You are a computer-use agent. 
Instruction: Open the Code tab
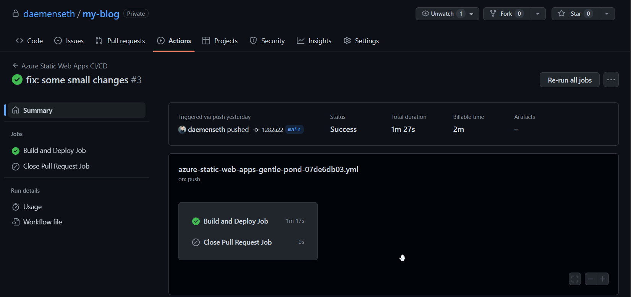point(29,41)
